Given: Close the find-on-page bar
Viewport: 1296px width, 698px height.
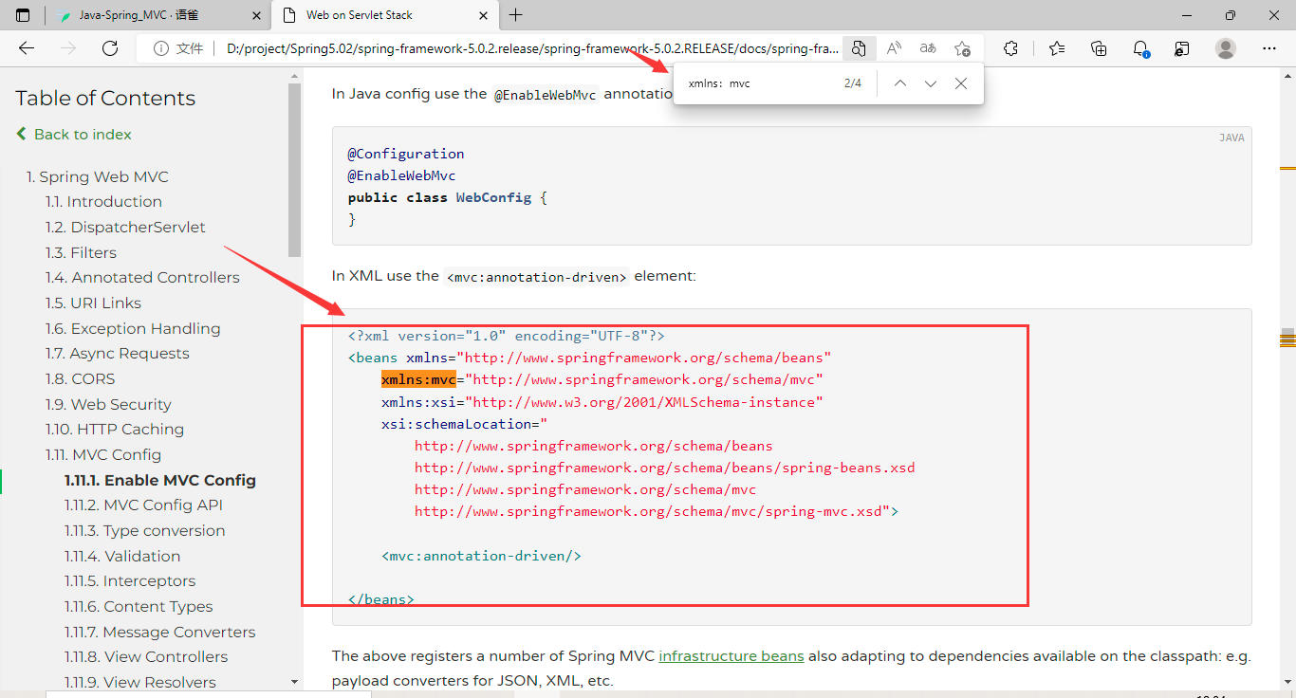Looking at the screenshot, I should pos(961,83).
